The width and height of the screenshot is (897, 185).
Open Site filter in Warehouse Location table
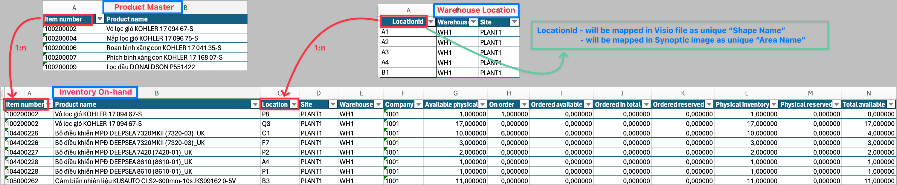pos(514,22)
